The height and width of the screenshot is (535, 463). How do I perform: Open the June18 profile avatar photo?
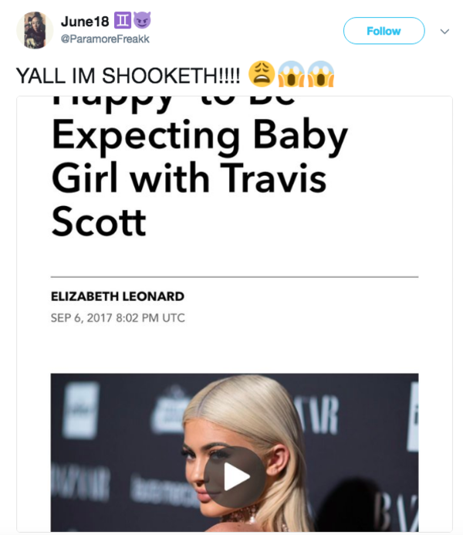[35, 30]
